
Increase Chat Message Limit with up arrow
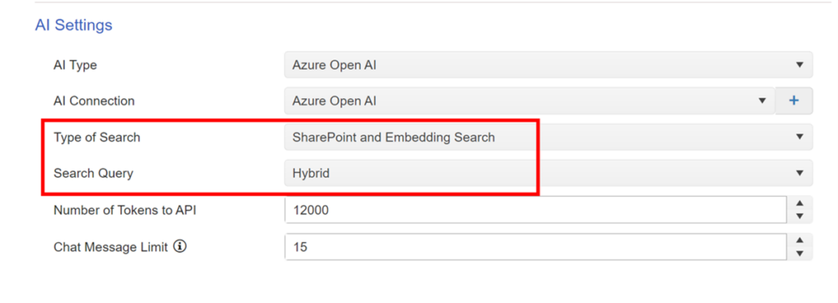[x=800, y=240]
